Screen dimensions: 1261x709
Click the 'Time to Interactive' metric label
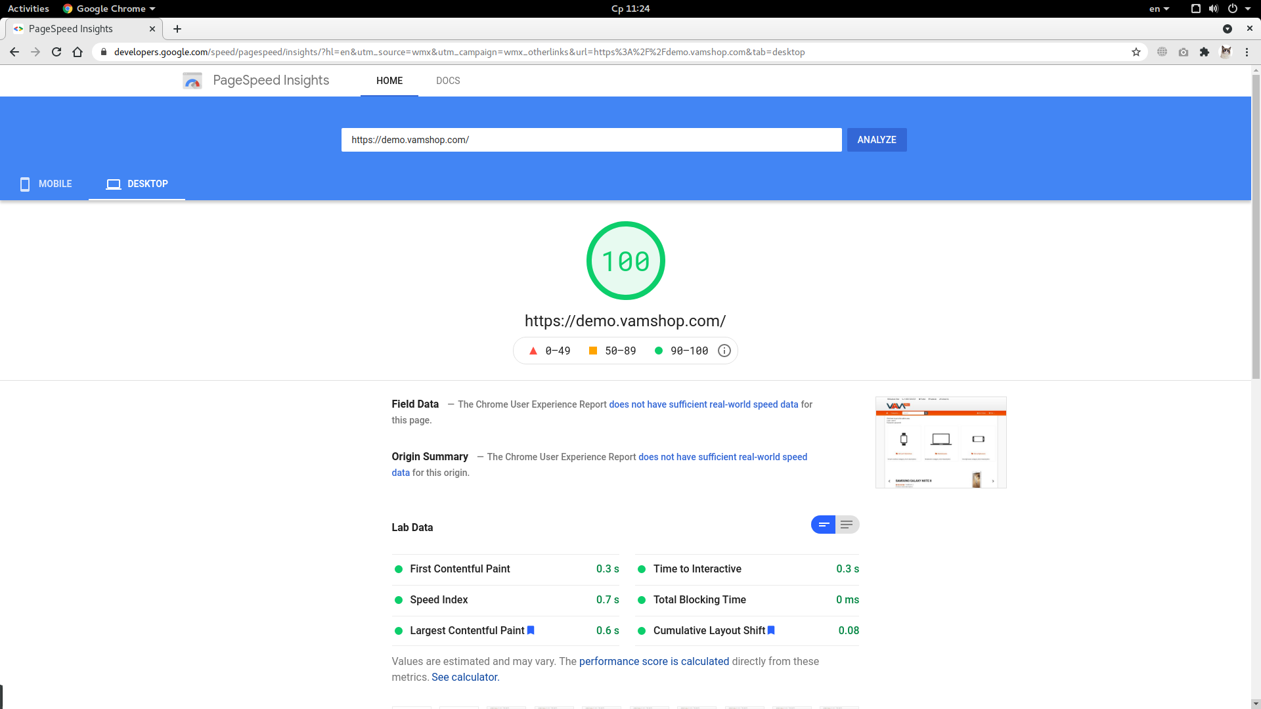697,569
